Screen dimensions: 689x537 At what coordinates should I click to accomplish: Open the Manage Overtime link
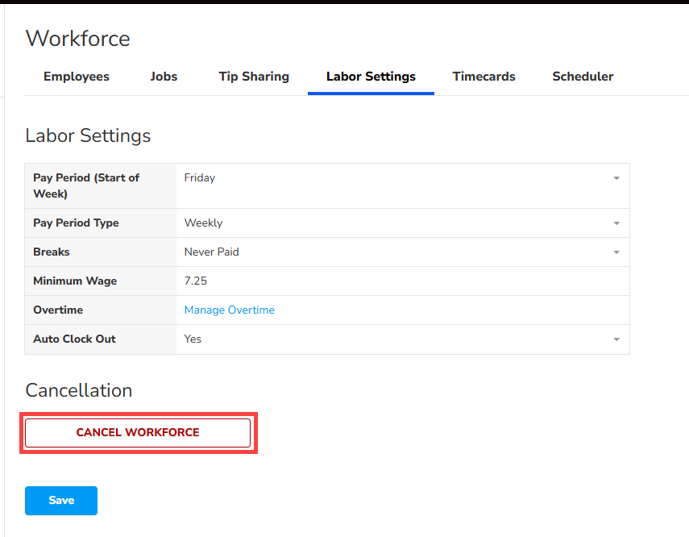click(x=230, y=310)
